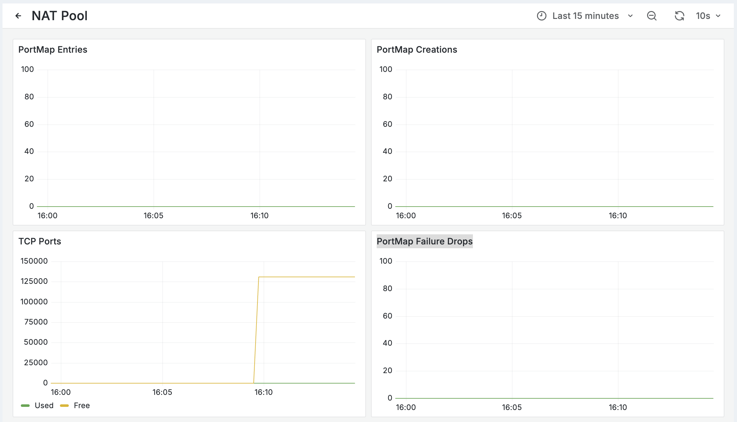Click the yellow Free color swatch

click(x=64, y=406)
